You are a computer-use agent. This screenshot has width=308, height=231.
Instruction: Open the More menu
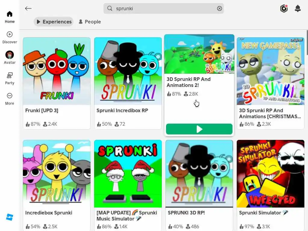coord(9,99)
